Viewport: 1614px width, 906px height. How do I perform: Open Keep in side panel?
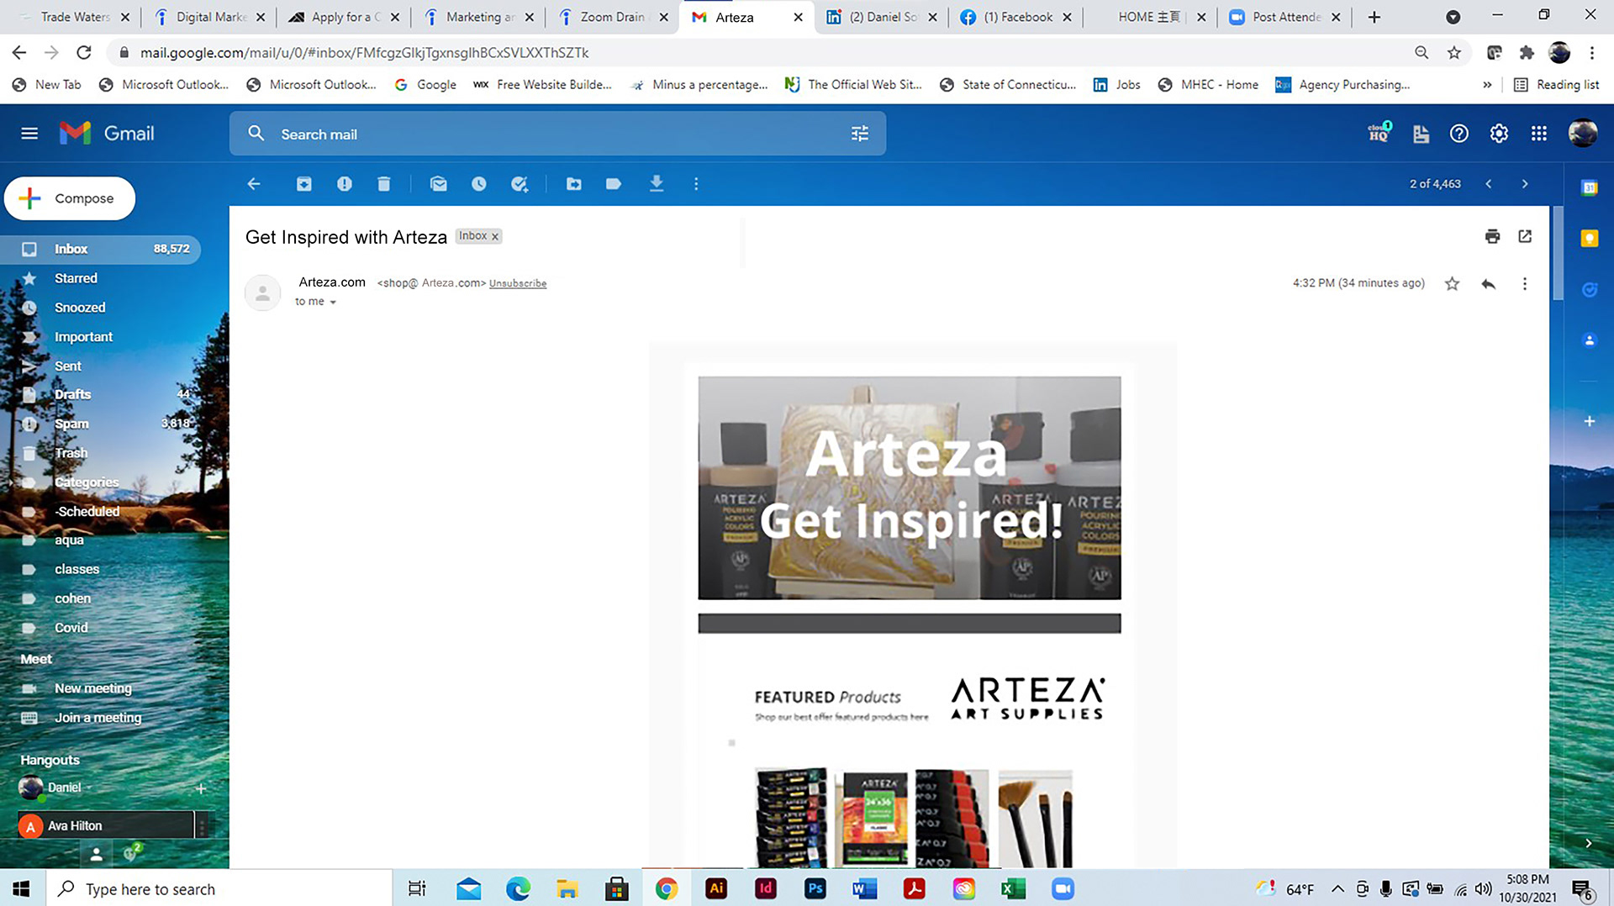1589,239
